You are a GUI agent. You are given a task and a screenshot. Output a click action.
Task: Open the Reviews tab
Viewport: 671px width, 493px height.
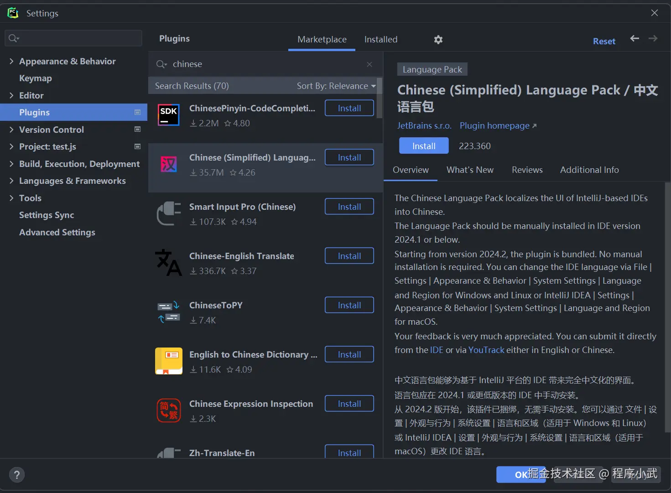click(x=527, y=170)
